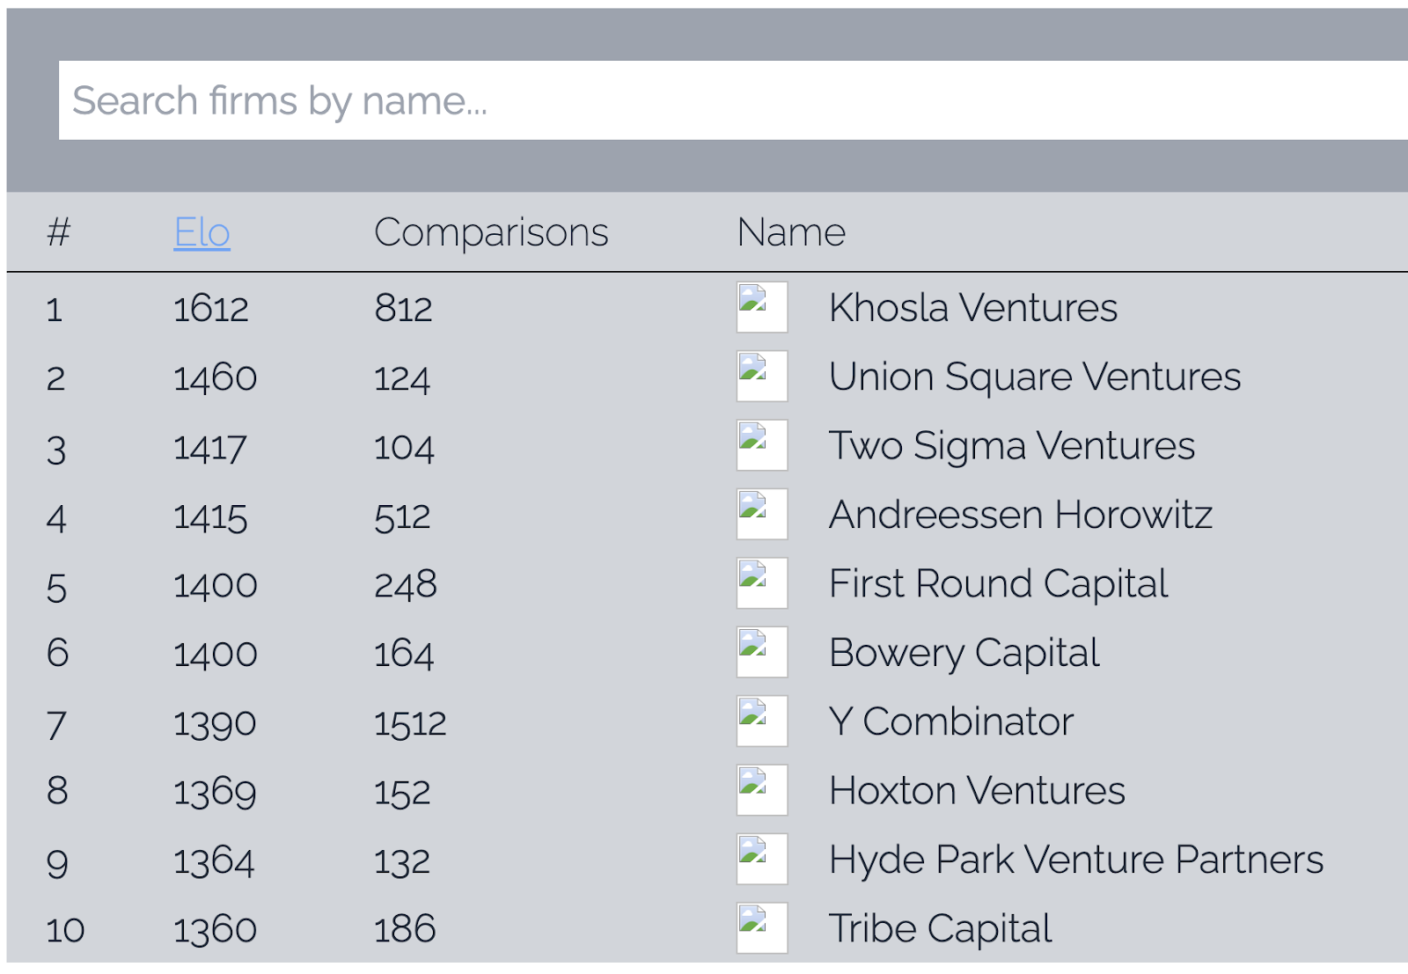Click the Y Combinator logo icon
The image size is (1408, 974).
762,721
